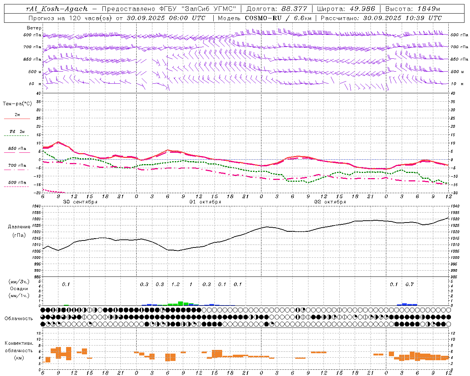Click the Осадки precipitation label
Image resolution: width=470 pixels, height=376 pixels.
click(x=19, y=289)
